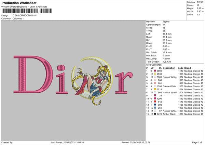Select the red swatch for stop 11
The height and width of the screenshot is (145, 205).
pyautogui.click(x=155, y=101)
